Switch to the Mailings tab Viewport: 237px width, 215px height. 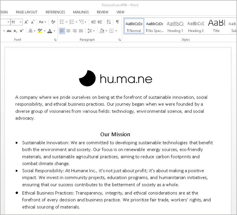pyautogui.click(x=81, y=12)
